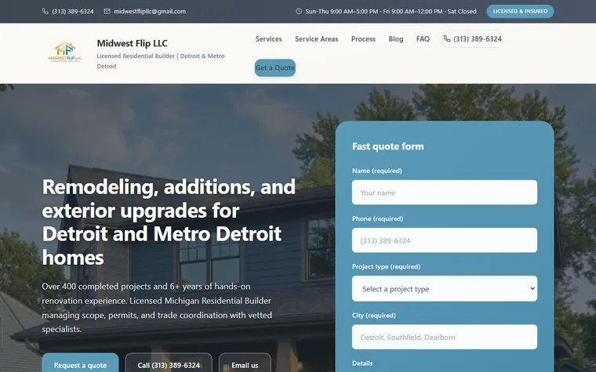Focus the City input field

[x=445, y=337]
